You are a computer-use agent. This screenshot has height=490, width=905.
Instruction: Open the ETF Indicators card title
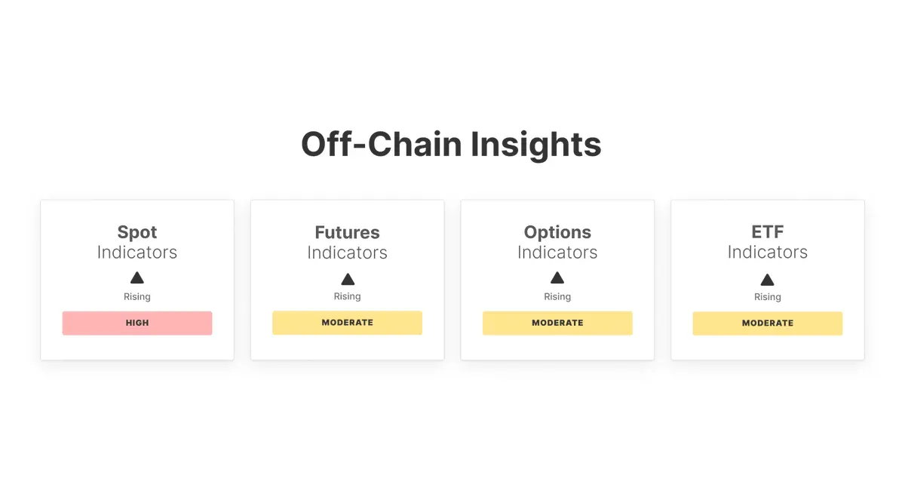click(767, 232)
